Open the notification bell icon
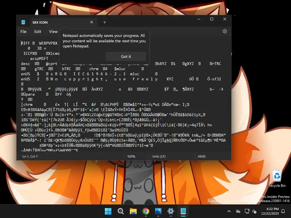The height and width of the screenshot is (218, 291). click(283, 211)
